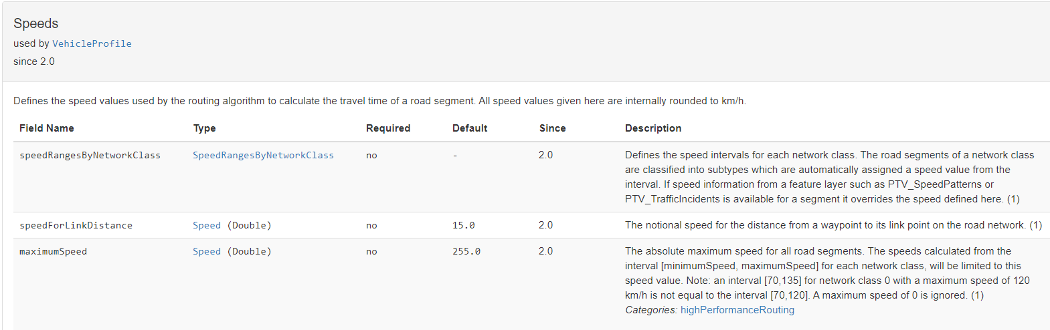The width and height of the screenshot is (1050, 330).
Task: Click Speed type link in speedForLinkDistance row
Action: coord(206,225)
